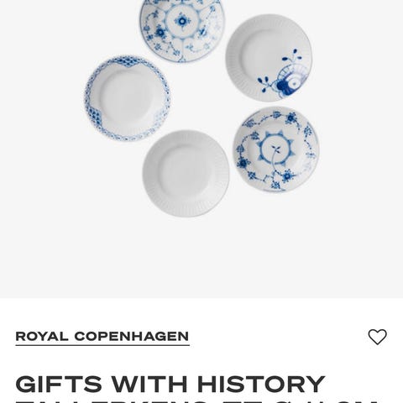Click the word GIFTS in the heading
Screen dimensions: 403x403
(60, 384)
